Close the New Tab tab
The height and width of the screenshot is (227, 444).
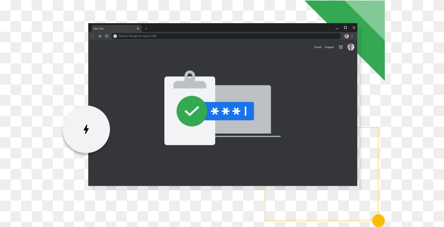click(x=138, y=28)
